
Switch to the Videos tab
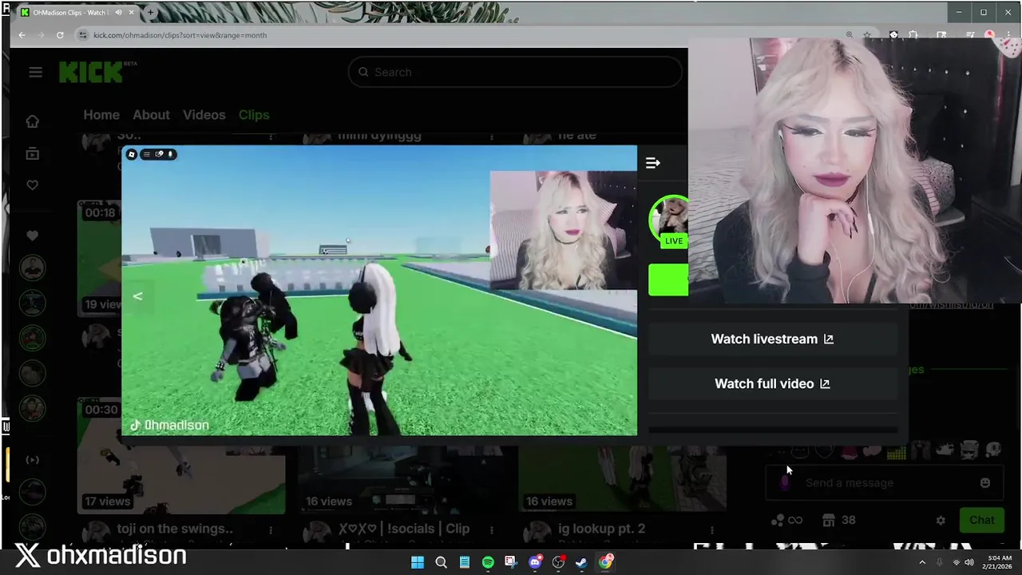point(204,115)
